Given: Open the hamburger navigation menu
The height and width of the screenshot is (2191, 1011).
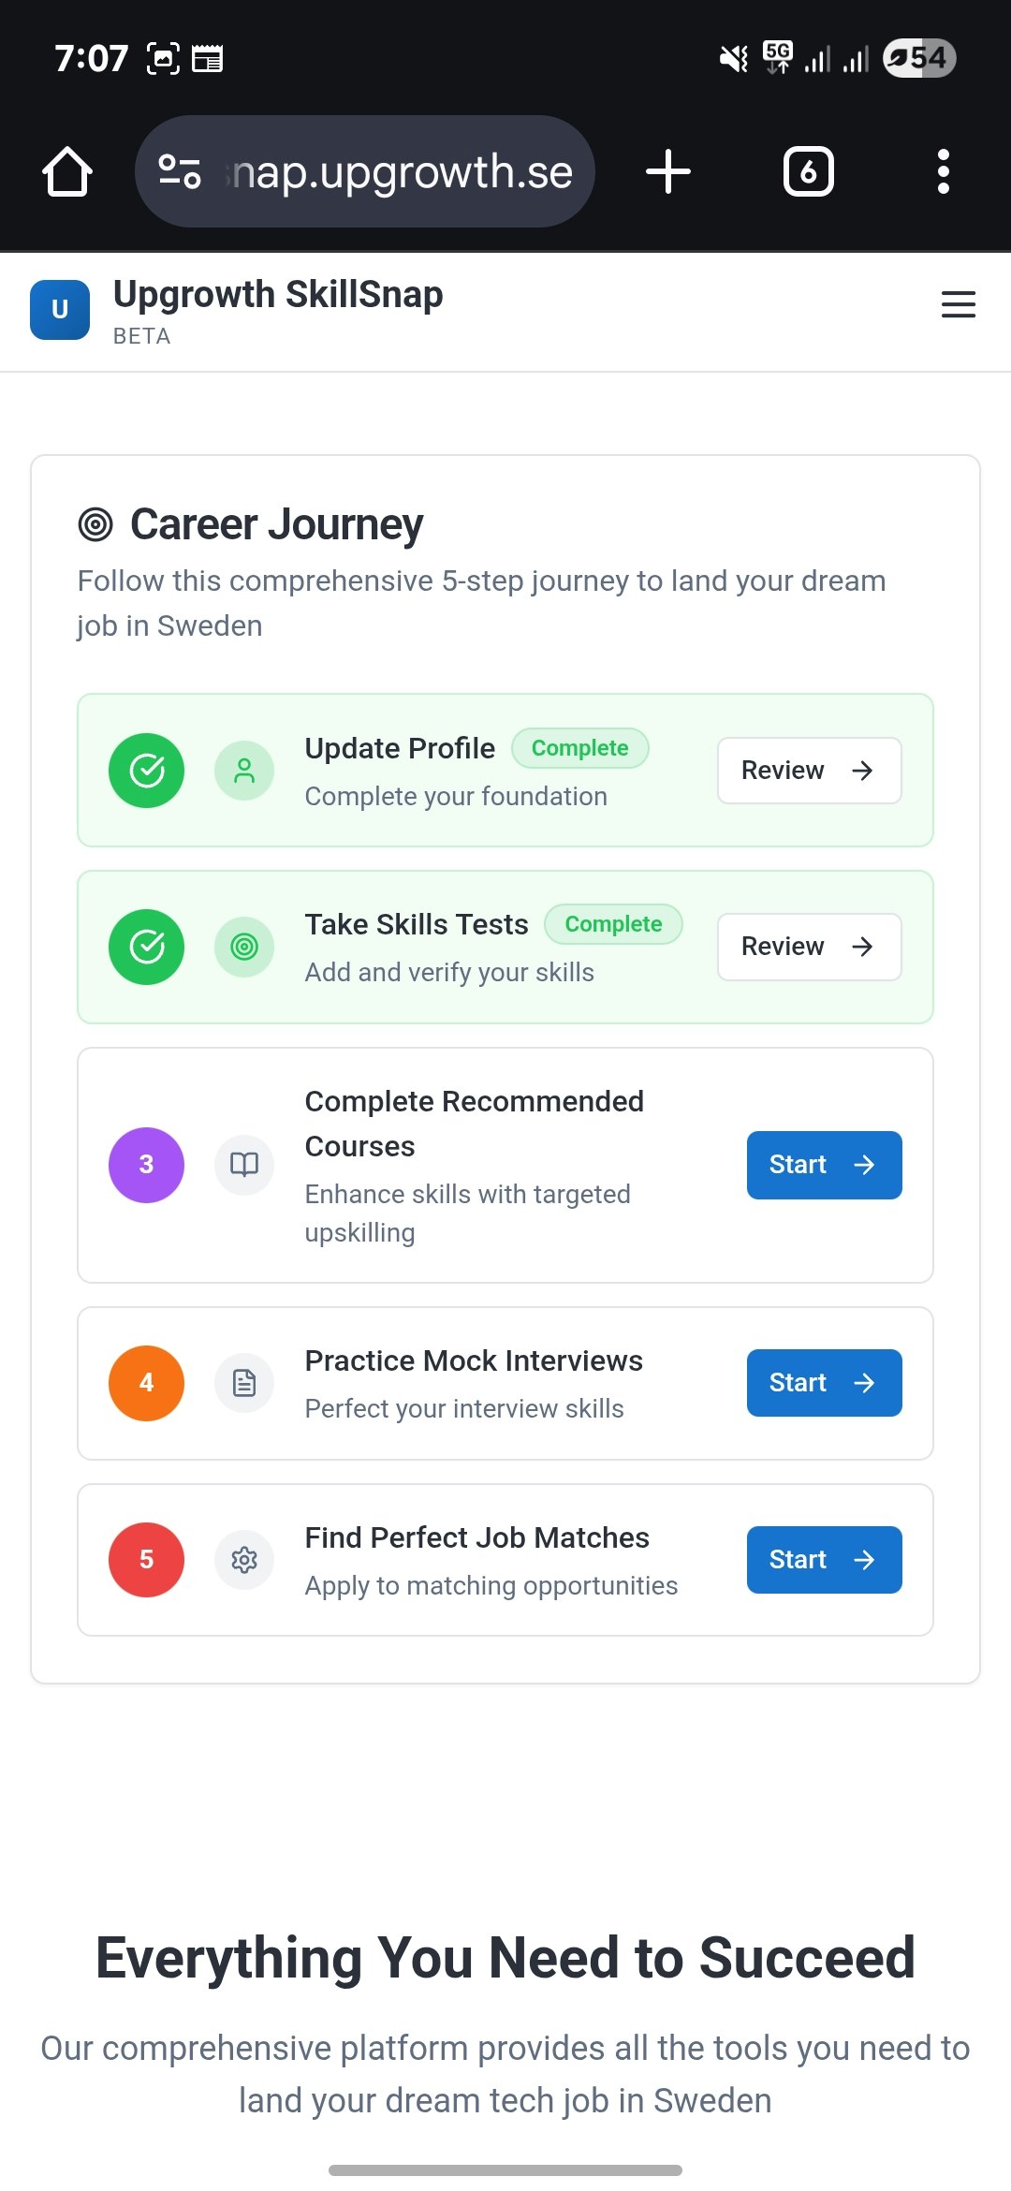Looking at the screenshot, I should 958,304.
